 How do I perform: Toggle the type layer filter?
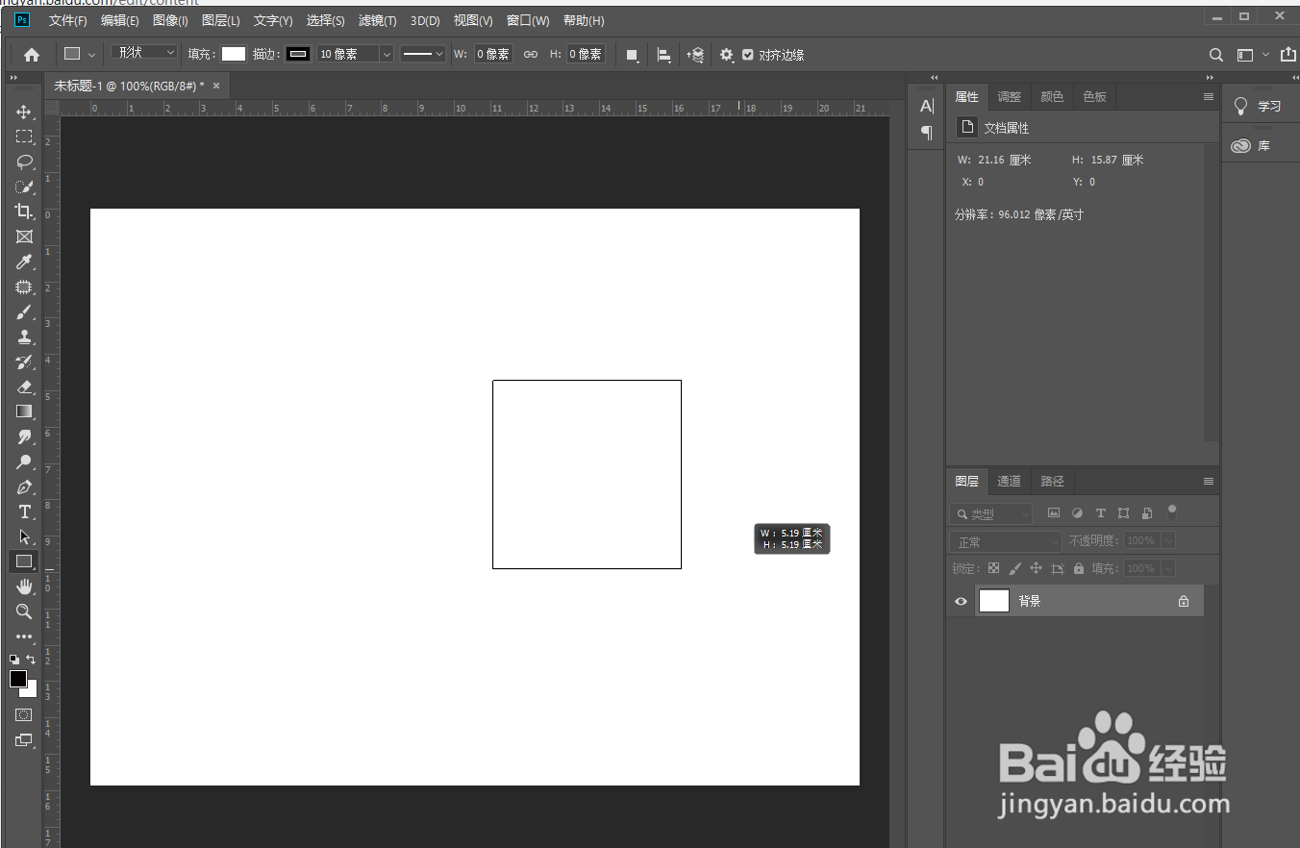pos(1100,513)
